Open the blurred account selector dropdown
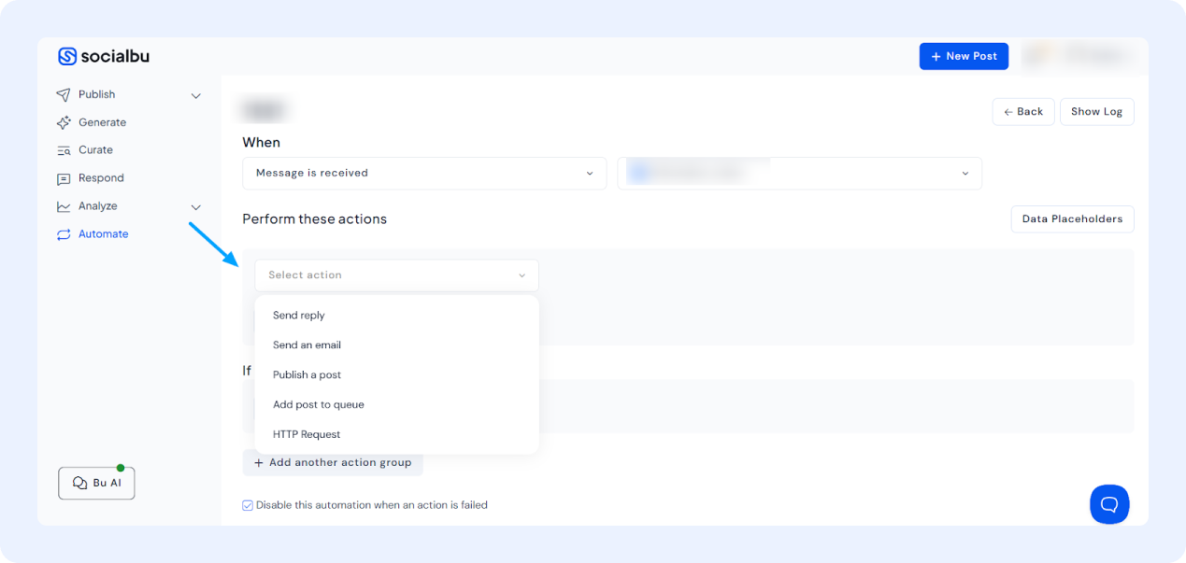This screenshot has width=1186, height=563. point(799,173)
